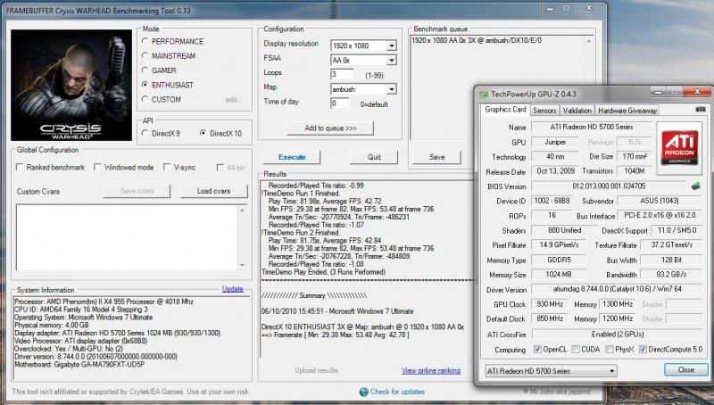
Task: Toggle the V-sync checkbox
Action: coord(168,167)
